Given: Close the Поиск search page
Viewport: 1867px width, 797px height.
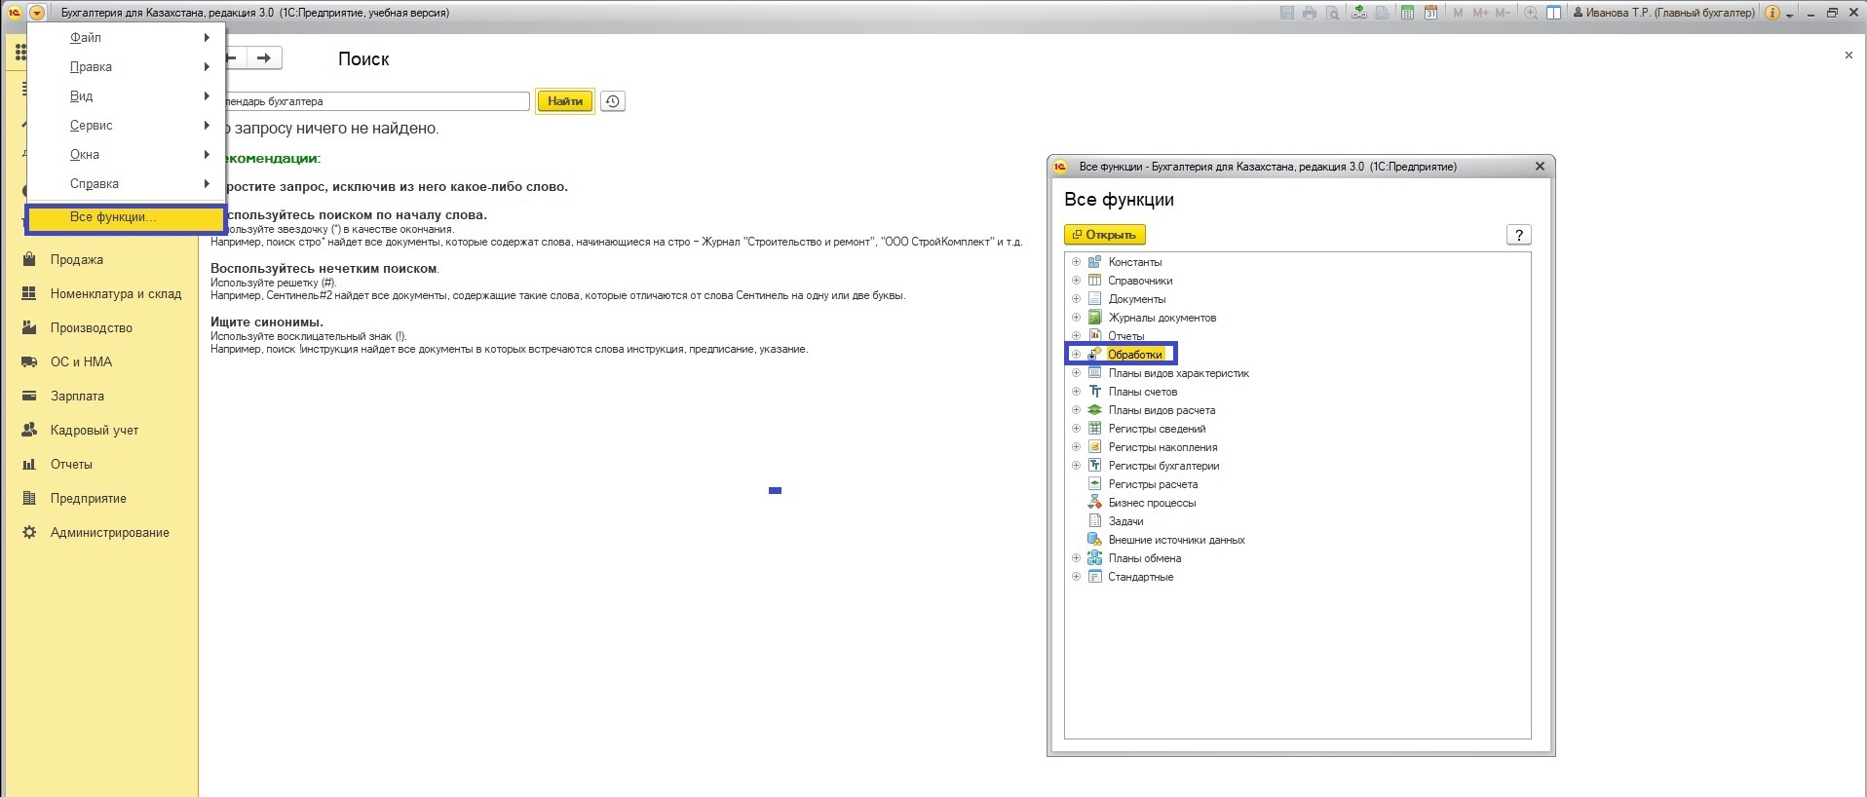Looking at the screenshot, I should [x=1848, y=56].
